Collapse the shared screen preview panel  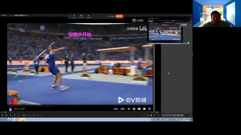click(x=187, y=18)
